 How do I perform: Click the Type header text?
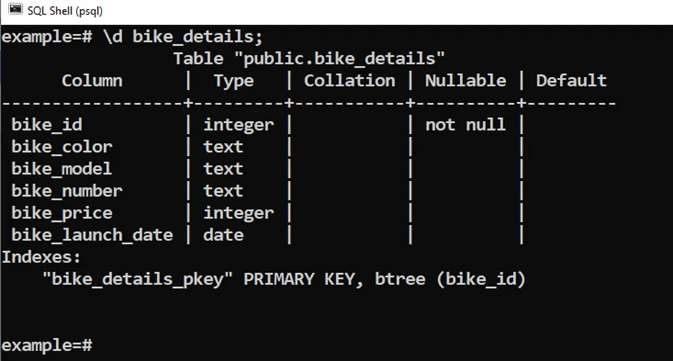pyautogui.click(x=233, y=81)
